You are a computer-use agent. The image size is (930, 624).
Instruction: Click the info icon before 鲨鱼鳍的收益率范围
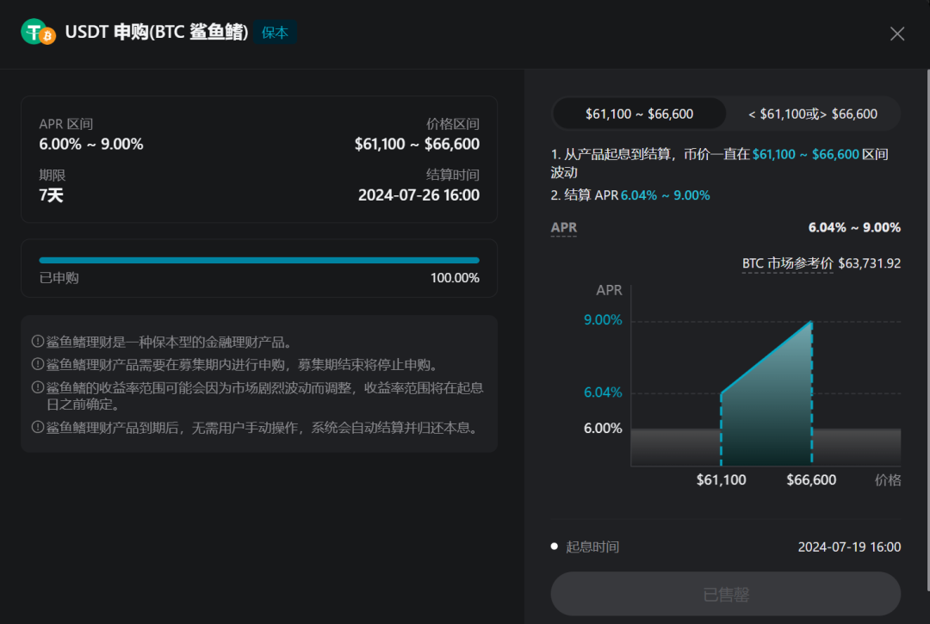[37, 387]
